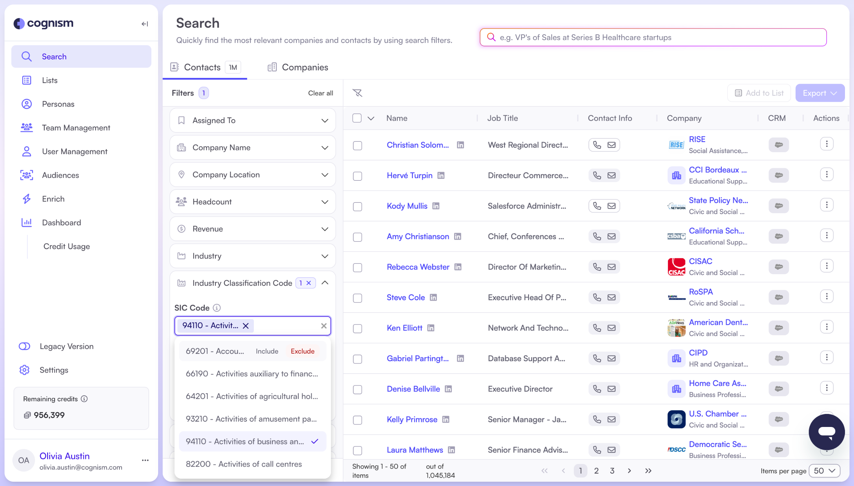Click the clear filters funnel icon
The image size is (854, 486).
(x=357, y=93)
